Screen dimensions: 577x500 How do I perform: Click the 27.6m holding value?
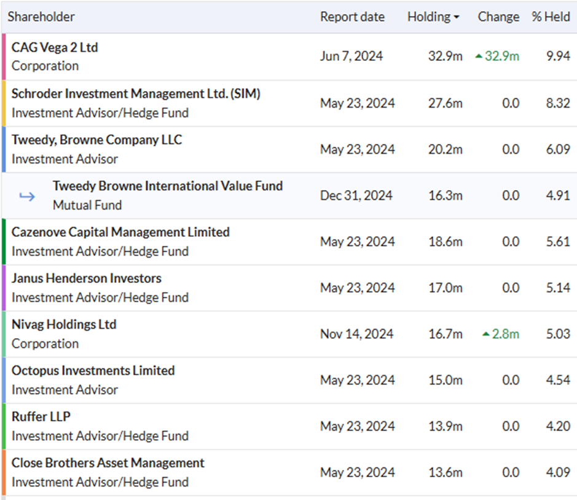tap(446, 103)
